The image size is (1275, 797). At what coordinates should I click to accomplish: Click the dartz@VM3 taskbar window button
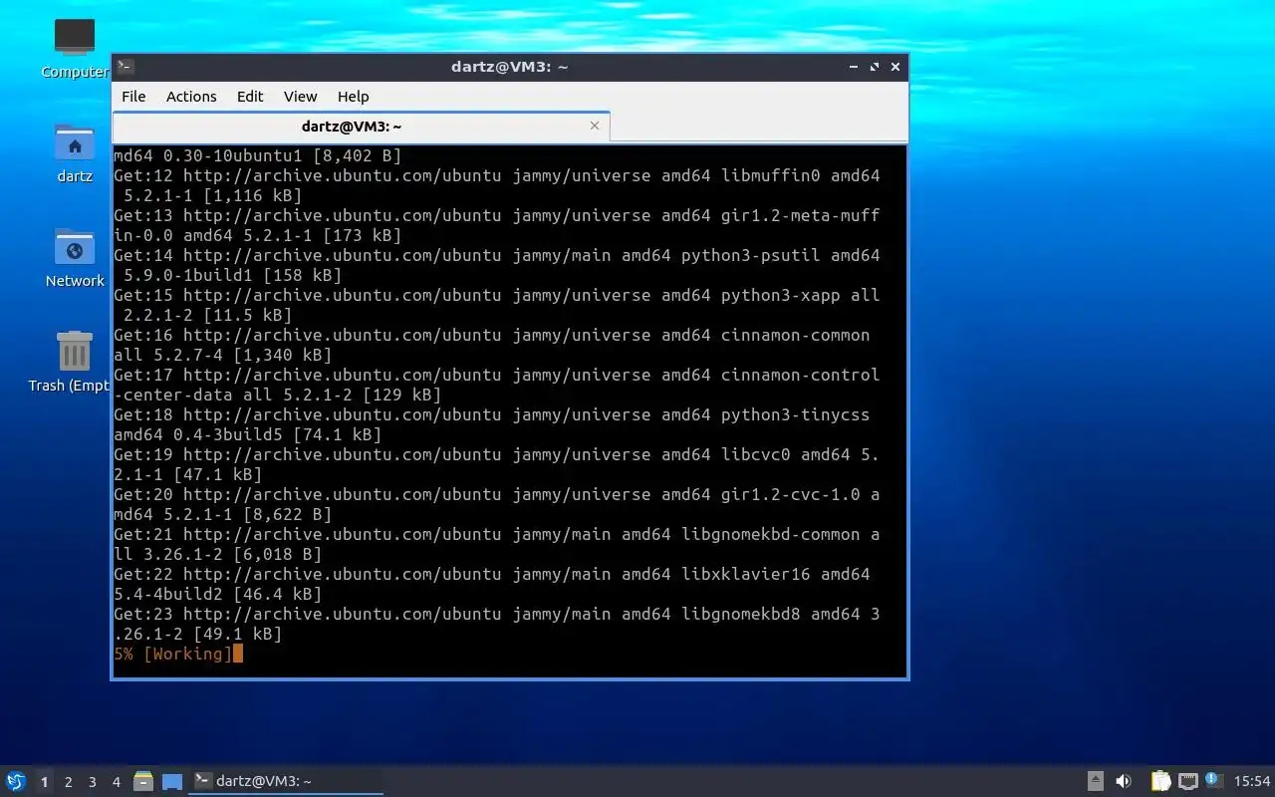pos(287,781)
